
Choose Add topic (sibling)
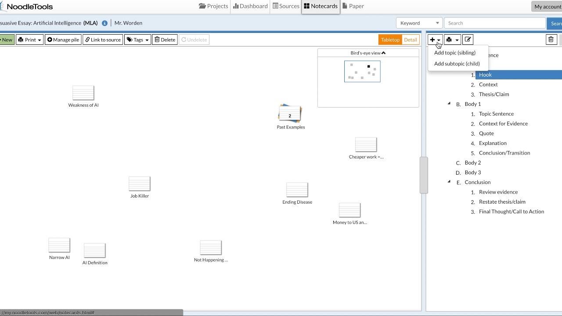[x=455, y=53]
